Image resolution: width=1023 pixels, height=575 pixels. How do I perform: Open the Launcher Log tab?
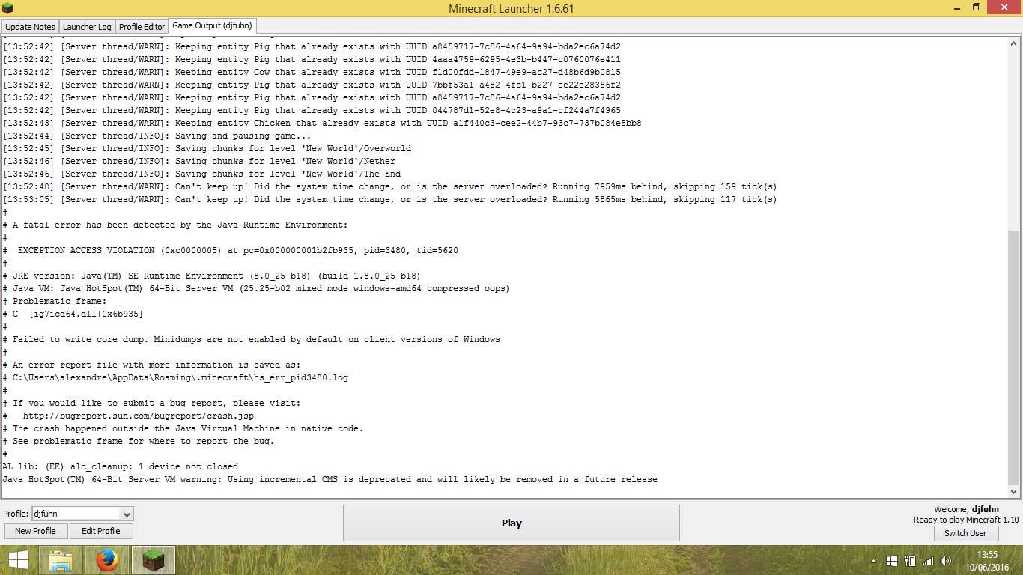click(x=87, y=27)
